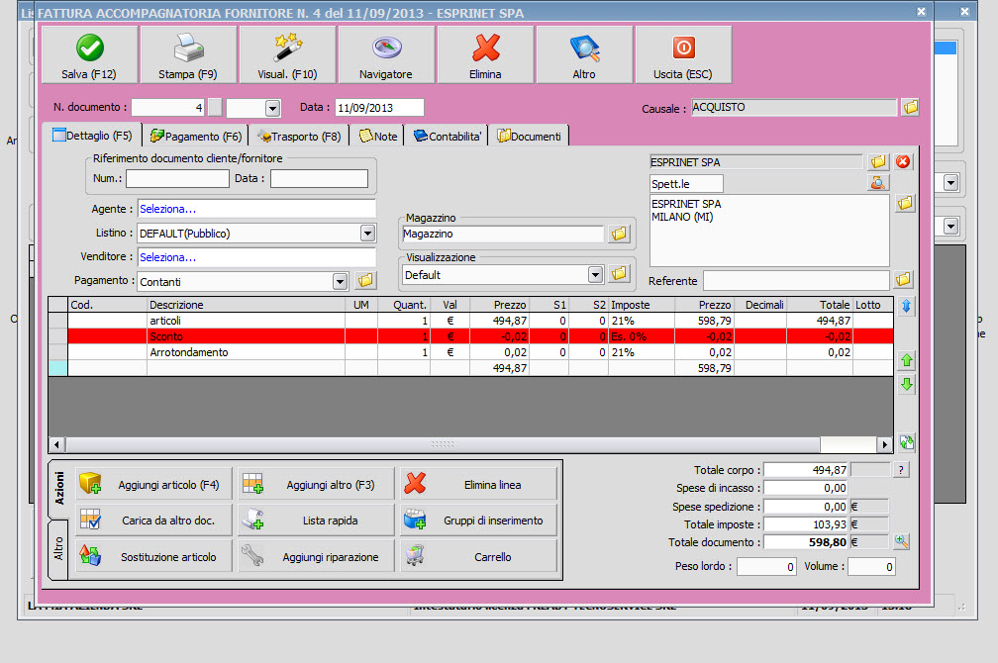Open Visual. (F10) preview
The image size is (998, 663).
pyautogui.click(x=287, y=54)
